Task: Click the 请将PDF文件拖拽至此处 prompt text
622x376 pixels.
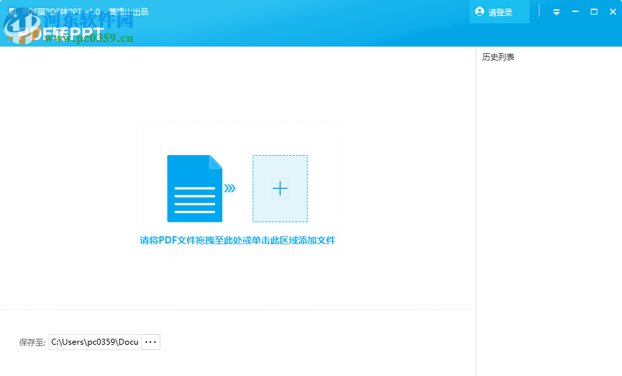Action: [x=237, y=240]
